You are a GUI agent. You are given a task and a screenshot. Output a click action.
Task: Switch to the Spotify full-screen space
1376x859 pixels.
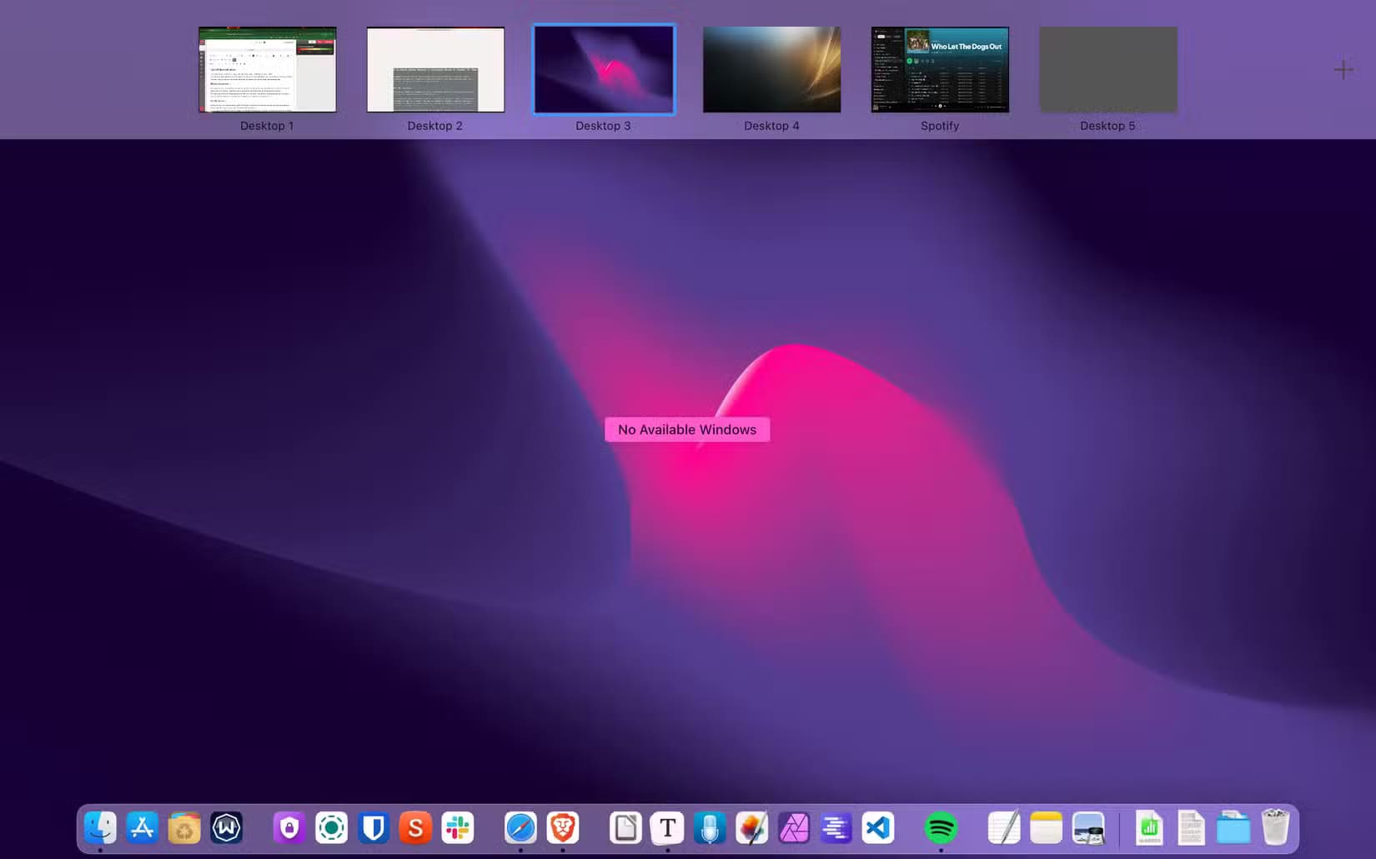click(x=940, y=70)
